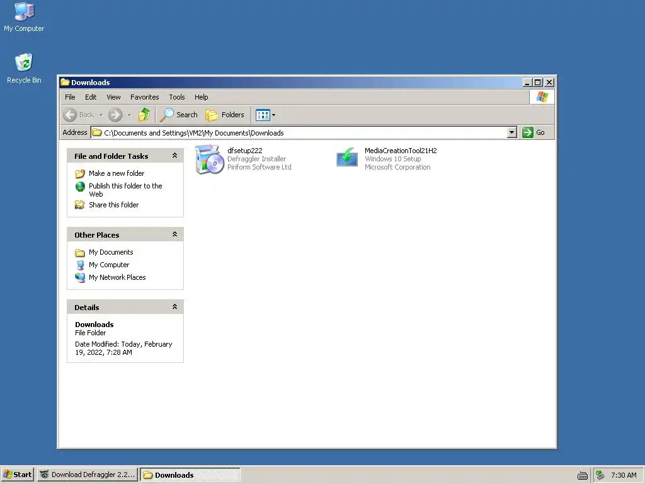The height and width of the screenshot is (484, 645).
Task: Open the File menu
Action: 70,97
